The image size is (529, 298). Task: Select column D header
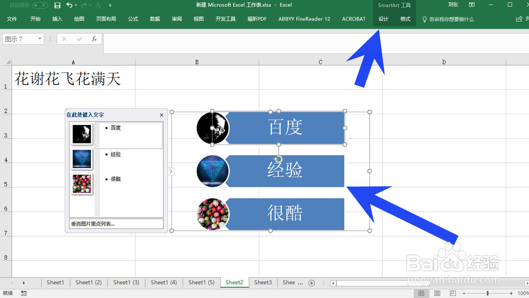[x=444, y=62]
